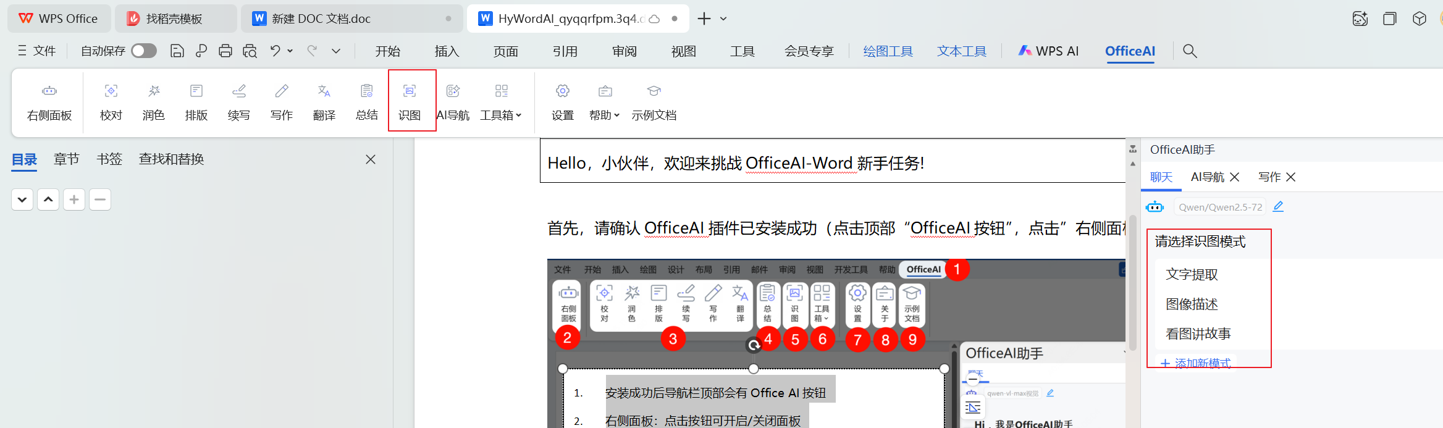Expand the quick access toolbar customize chevron
The height and width of the screenshot is (428, 1443).
tap(336, 51)
